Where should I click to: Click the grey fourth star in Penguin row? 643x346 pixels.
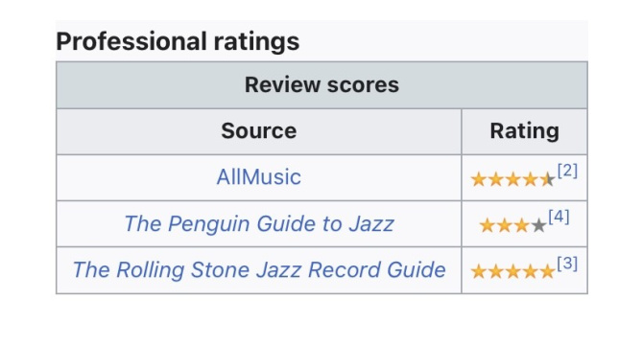[538, 225]
